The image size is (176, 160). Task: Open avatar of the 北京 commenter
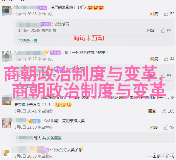(x=6, y=154)
